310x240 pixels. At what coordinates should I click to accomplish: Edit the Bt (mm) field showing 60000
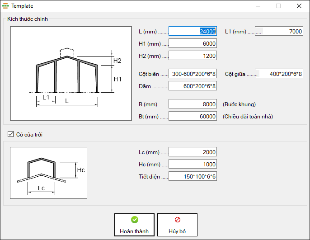[x=193, y=116]
